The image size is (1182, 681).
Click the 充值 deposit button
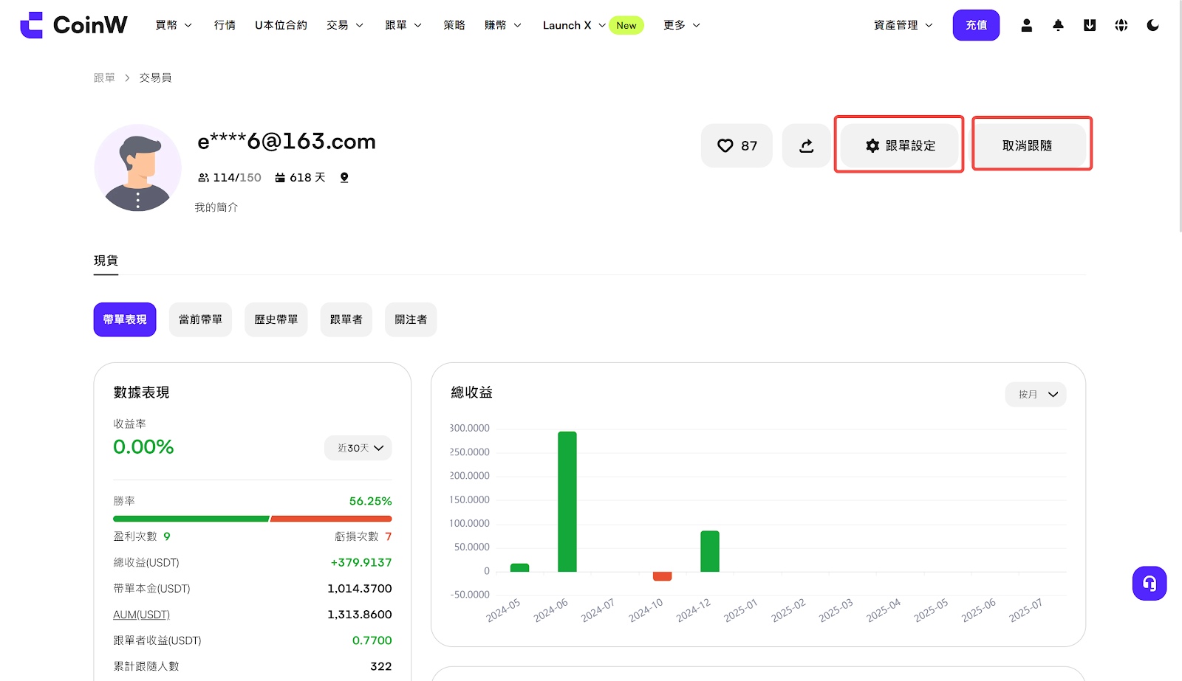click(x=976, y=25)
